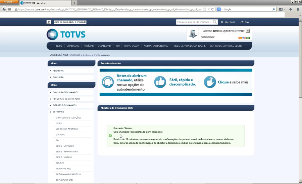Open the Google search engine selector icon
This screenshot has height=184, width=302.
[x=220, y=9]
